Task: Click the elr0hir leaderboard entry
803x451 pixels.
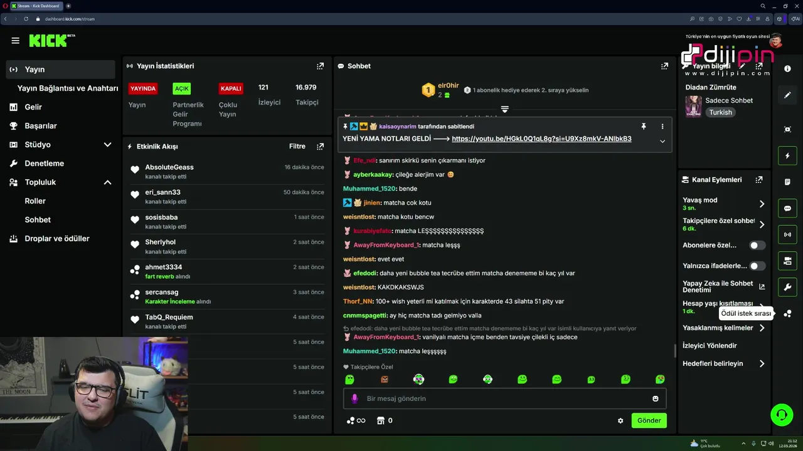Action: coord(442,90)
